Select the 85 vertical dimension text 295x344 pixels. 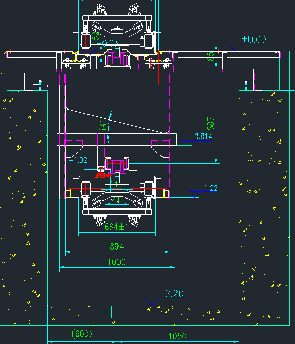[210, 56]
